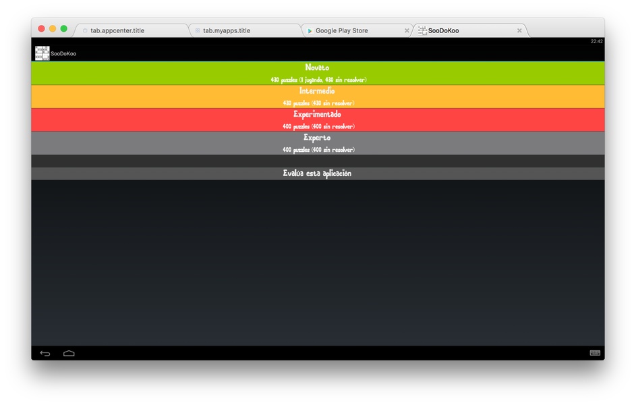This screenshot has width=636, height=405.
Task: Open the Novato difficulty level
Action: (x=318, y=73)
